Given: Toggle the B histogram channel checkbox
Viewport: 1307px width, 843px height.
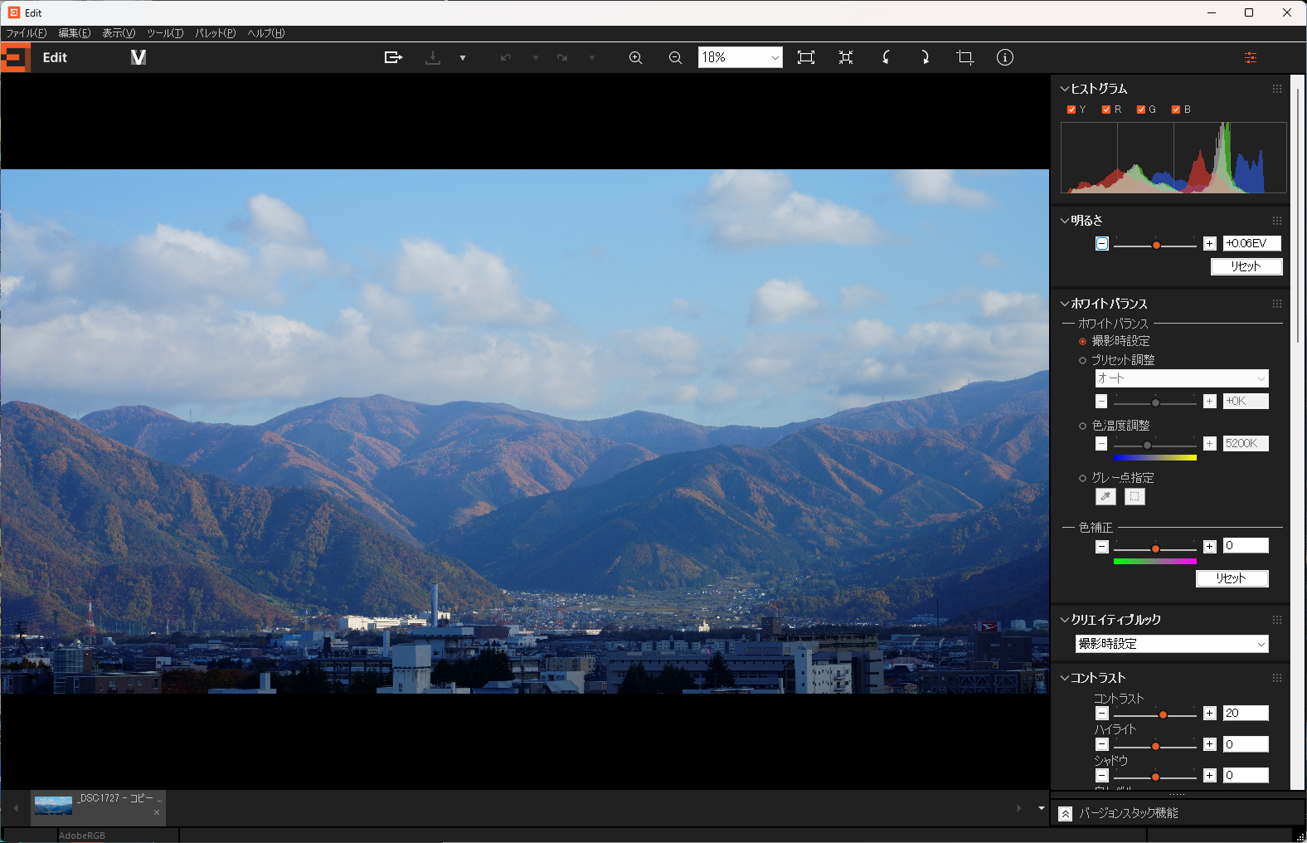Looking at the screenshot, I should (x=1176, y=110).
